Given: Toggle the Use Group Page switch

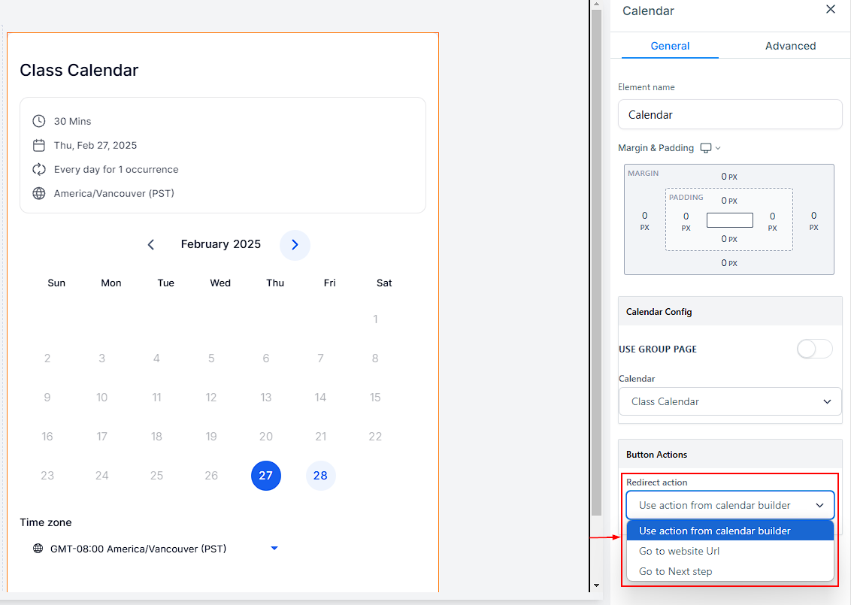Looking at the screenshot, I should (x=815, y=349).
